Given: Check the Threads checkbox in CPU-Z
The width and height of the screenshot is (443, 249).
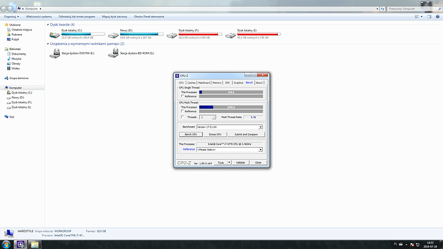Looking at the screenshot, I should pyautogui.click(x=182, y=117).
